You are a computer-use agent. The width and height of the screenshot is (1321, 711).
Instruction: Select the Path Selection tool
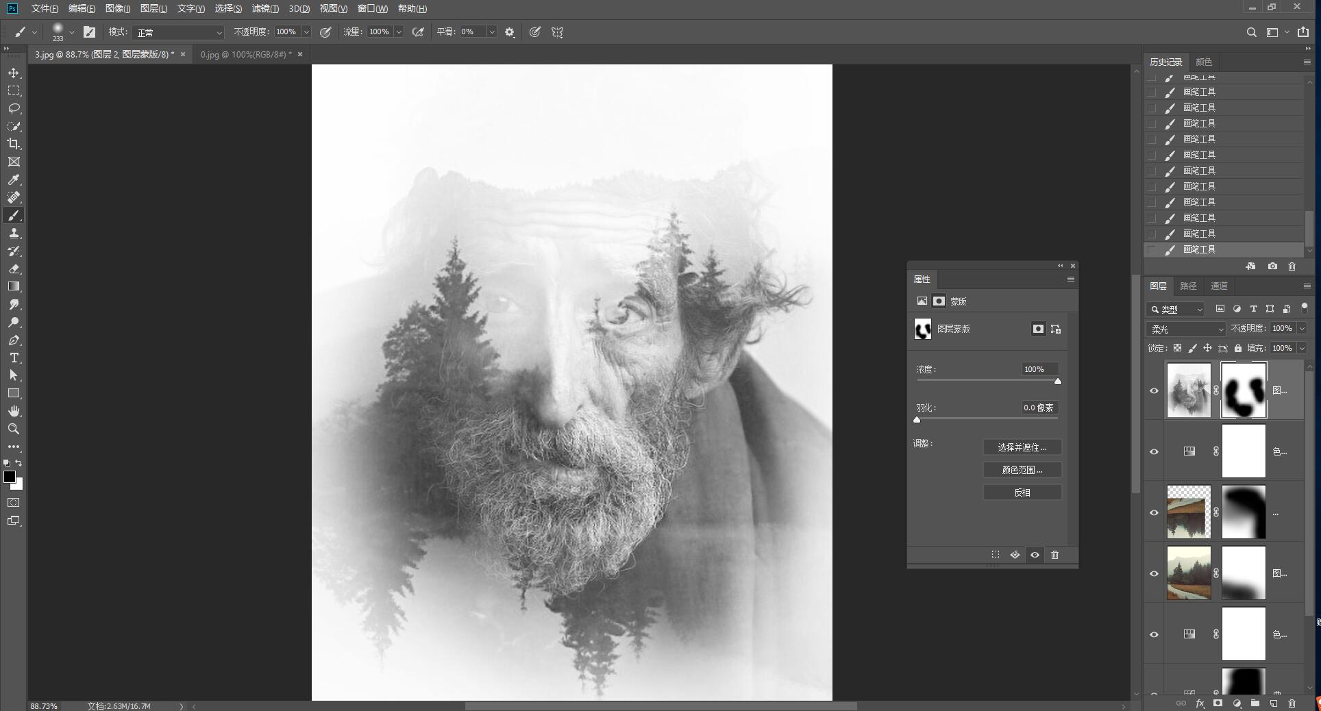(x=14, y=375)
